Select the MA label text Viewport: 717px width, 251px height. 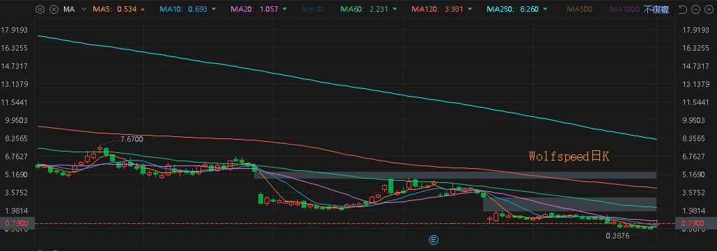(x=69, y=9)
